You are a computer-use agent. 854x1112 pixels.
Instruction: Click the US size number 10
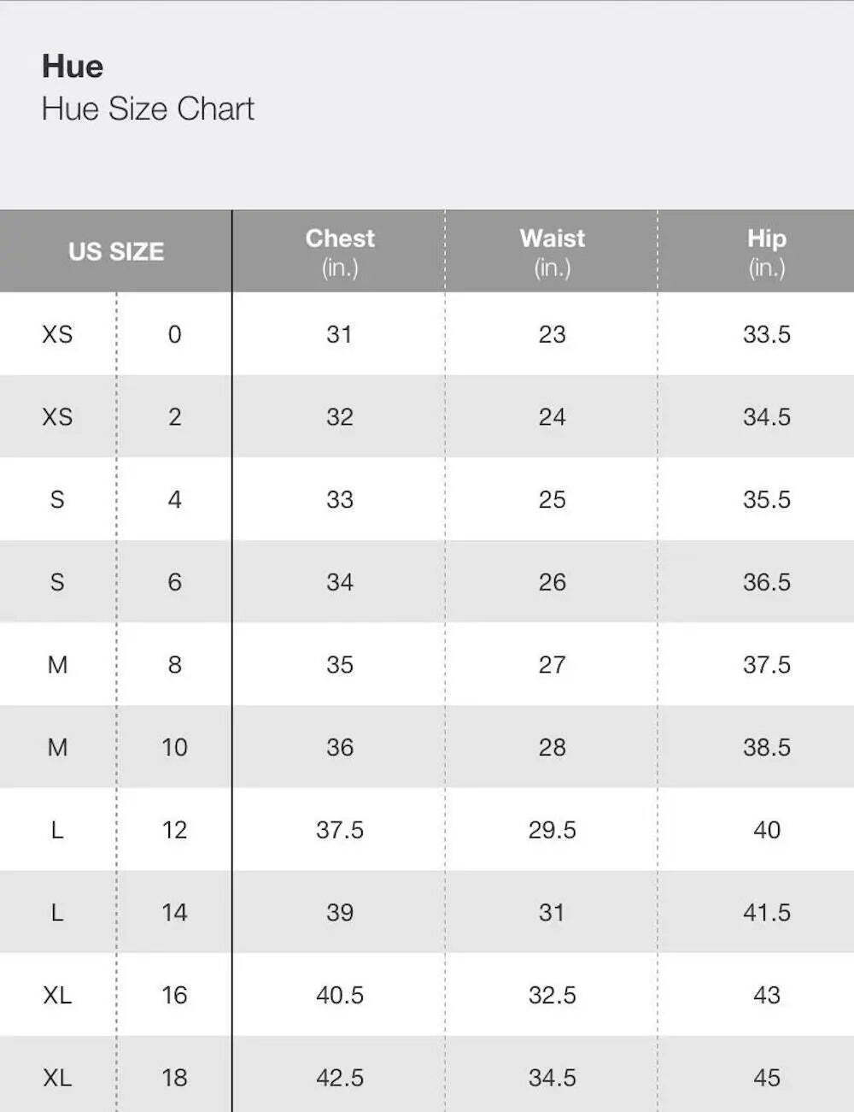(x=174, y=747)
